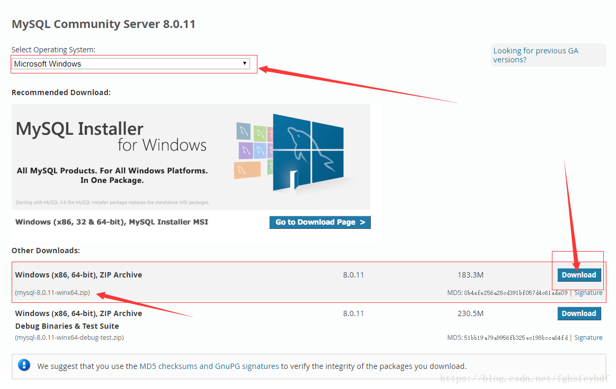Viewport: 616px width, 389px height.
Task: Click the Go to Download Page button
Action: [320, 223]
